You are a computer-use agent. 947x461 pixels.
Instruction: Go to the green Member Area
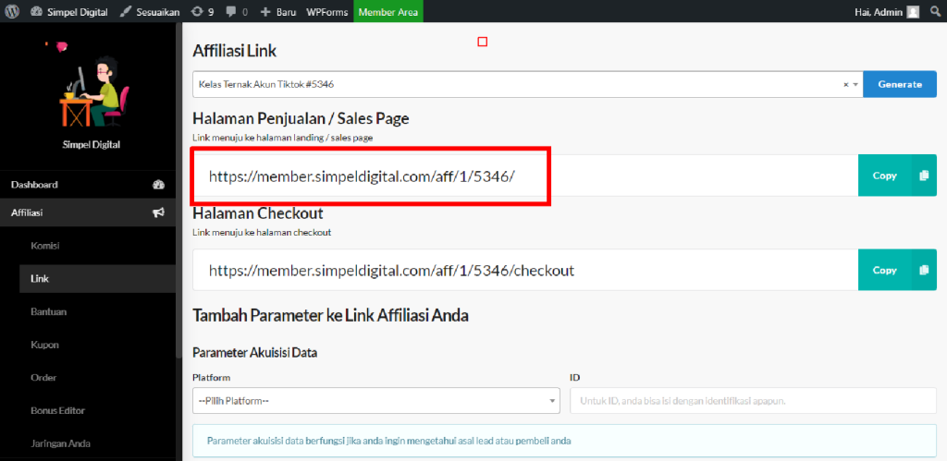point(388,11)
